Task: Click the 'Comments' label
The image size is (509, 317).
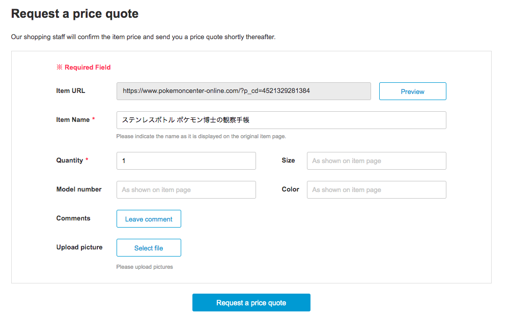Action: [x=73, y=218]
